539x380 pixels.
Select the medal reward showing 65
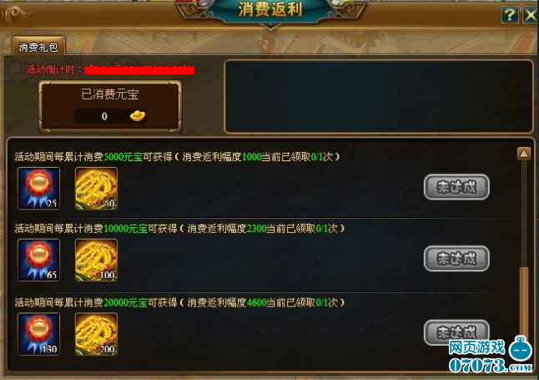coord(39,260)
